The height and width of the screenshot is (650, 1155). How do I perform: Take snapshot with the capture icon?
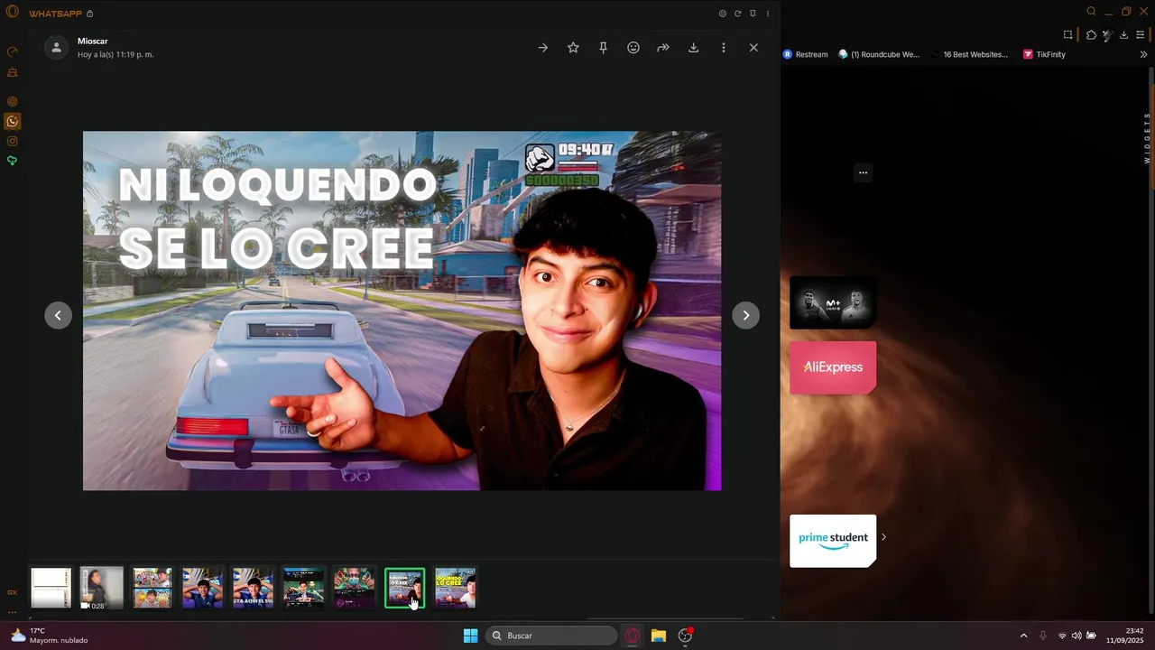pyautogui.click(x=1067, y=35)
